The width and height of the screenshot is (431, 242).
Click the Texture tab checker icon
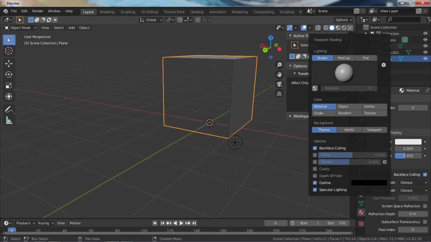coord(361,223)
